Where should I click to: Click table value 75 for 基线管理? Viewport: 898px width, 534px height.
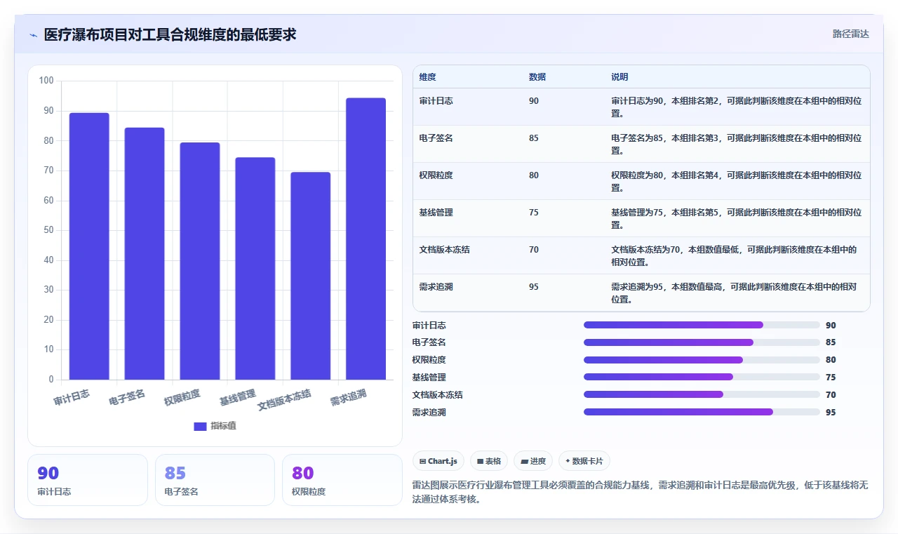tap(534, 213)
